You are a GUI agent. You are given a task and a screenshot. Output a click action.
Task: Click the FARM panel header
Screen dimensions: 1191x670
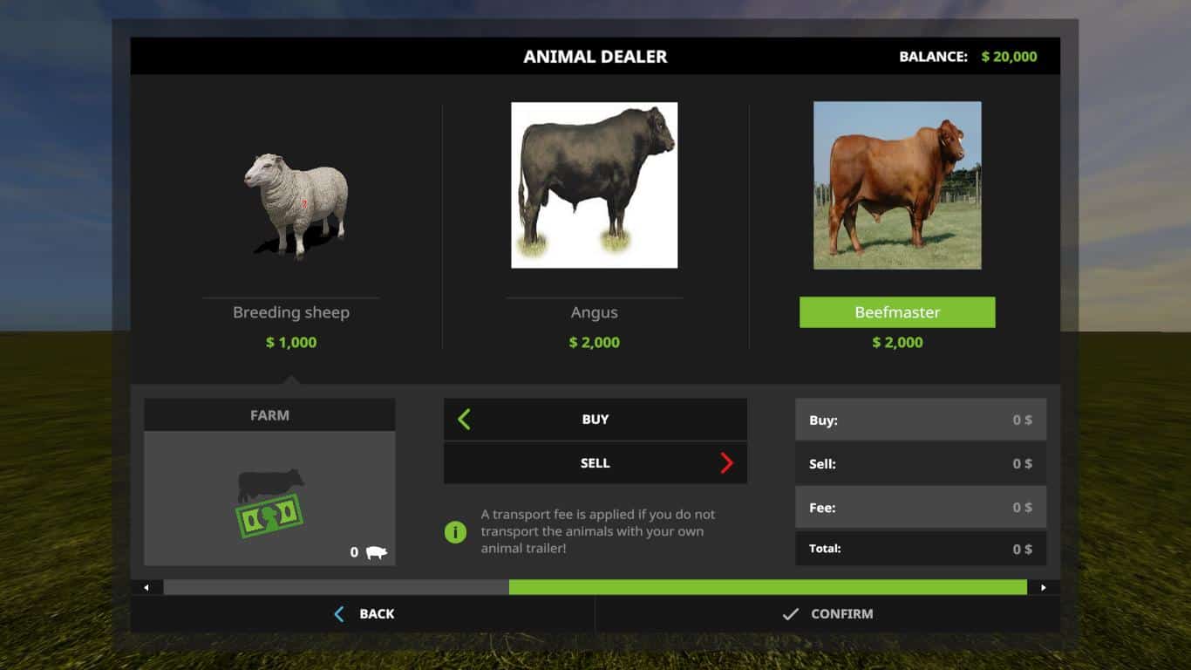[269, 415]
